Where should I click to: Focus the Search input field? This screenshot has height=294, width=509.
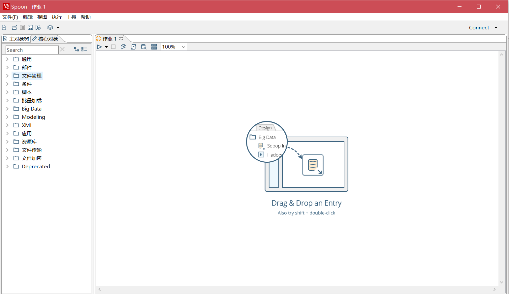[32, 50]
